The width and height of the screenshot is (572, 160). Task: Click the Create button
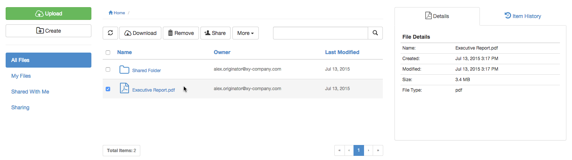coord(49,31)
